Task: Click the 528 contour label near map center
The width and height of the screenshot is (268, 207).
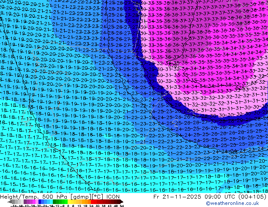Action: [172, 65]
